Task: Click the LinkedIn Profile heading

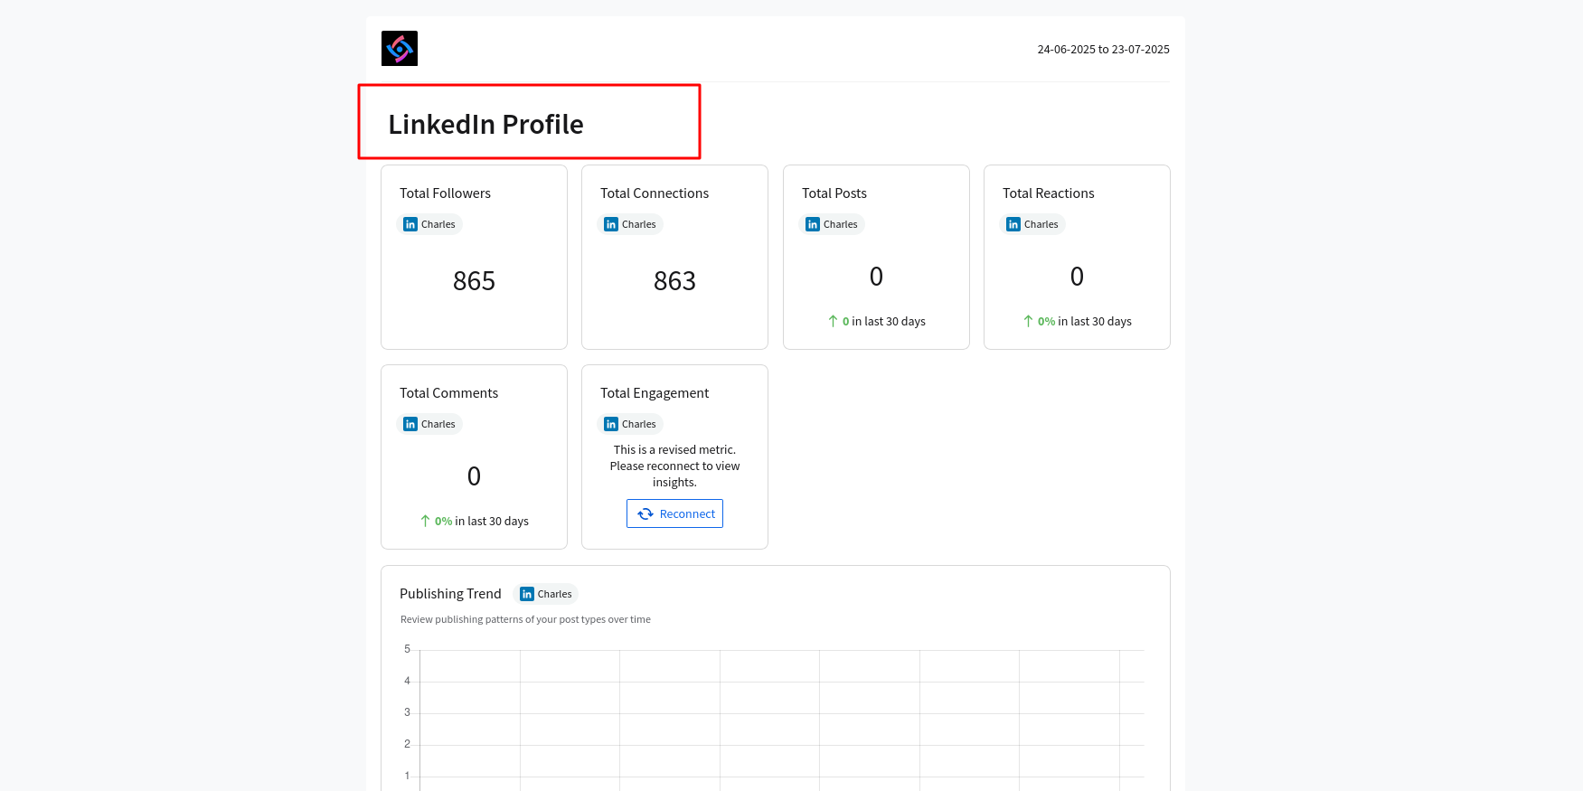Action: coord(485,124)
